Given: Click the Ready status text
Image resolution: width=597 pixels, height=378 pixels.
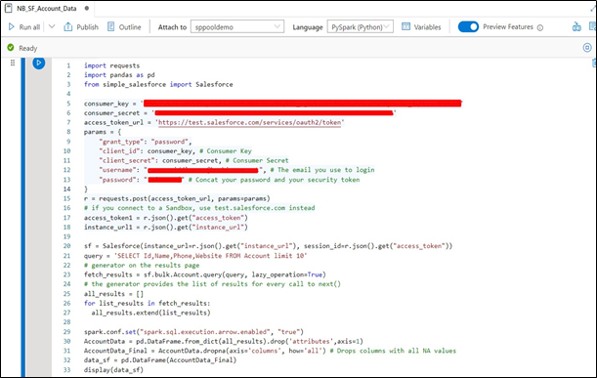Looking at the screenshot, I should (x=28, y=48).
